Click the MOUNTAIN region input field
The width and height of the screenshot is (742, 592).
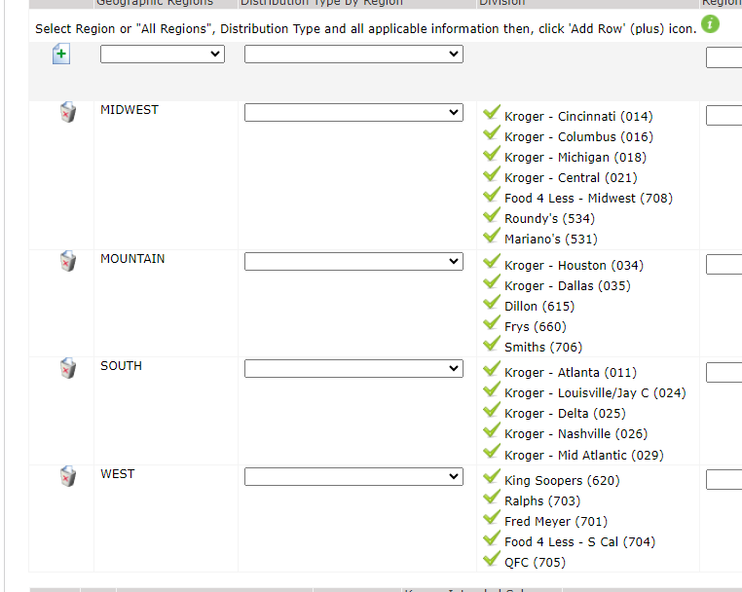[x=723, y=264]
